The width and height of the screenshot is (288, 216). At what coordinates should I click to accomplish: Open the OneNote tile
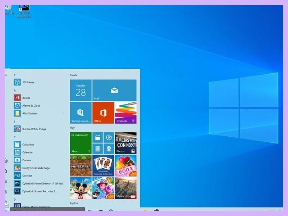tap(126, 113)
